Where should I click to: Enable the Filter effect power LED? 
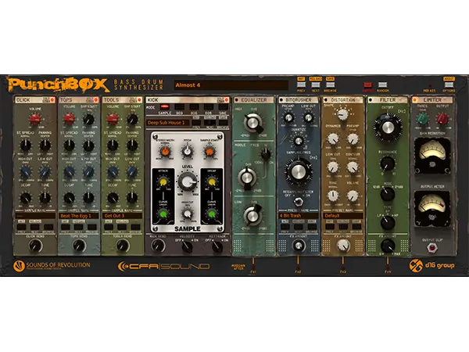coord(371,100)
